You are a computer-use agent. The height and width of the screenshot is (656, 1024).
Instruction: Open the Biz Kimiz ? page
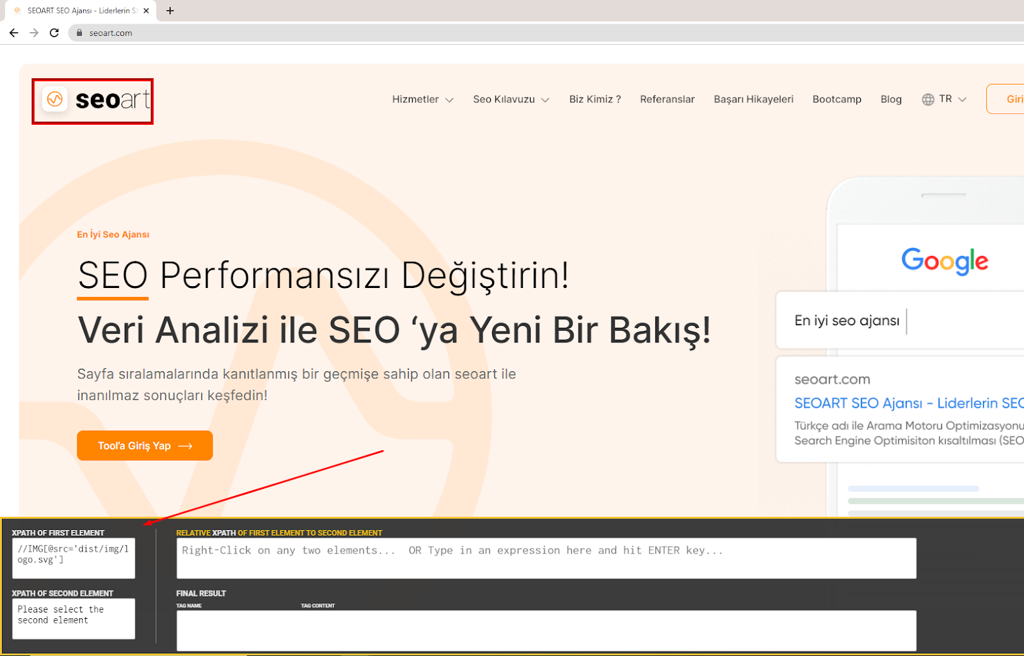pyautogui.click(x=595, y=99)
